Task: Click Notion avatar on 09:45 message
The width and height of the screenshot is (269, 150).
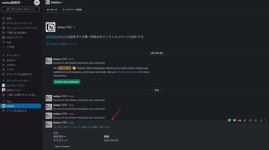Action: click(x=49, y=98)
